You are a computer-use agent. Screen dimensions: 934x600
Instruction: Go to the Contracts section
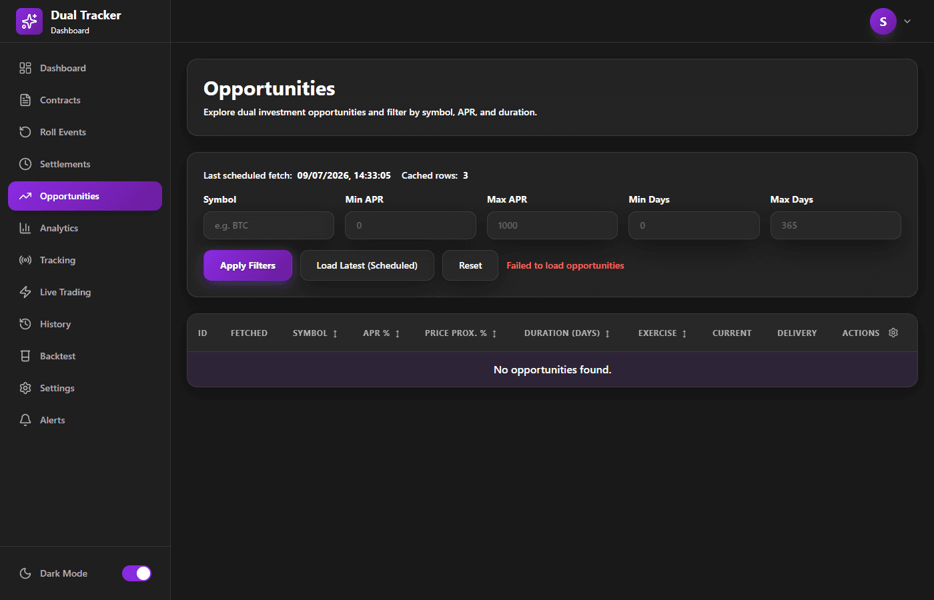(85, 100)
